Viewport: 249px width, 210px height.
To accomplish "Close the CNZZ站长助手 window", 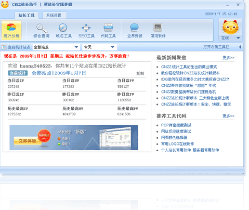I will point(238,5).
